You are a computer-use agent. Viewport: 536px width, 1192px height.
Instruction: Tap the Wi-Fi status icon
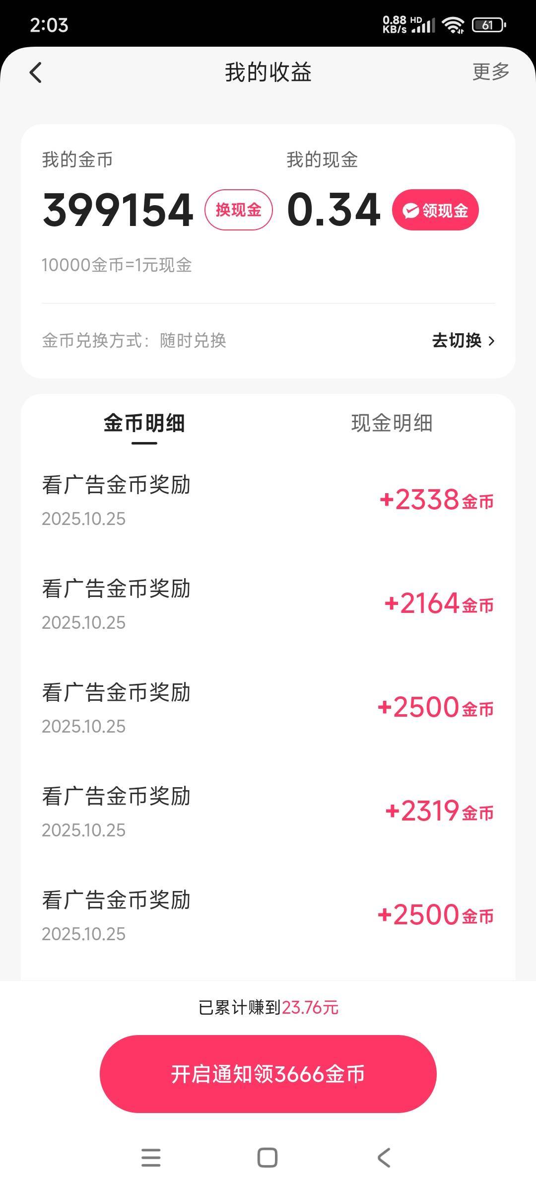coord(453,25)
